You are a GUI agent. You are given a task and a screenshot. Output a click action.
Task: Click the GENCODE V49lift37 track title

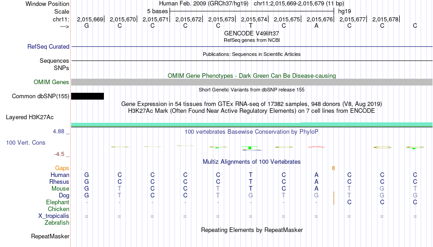click(252, 33)
